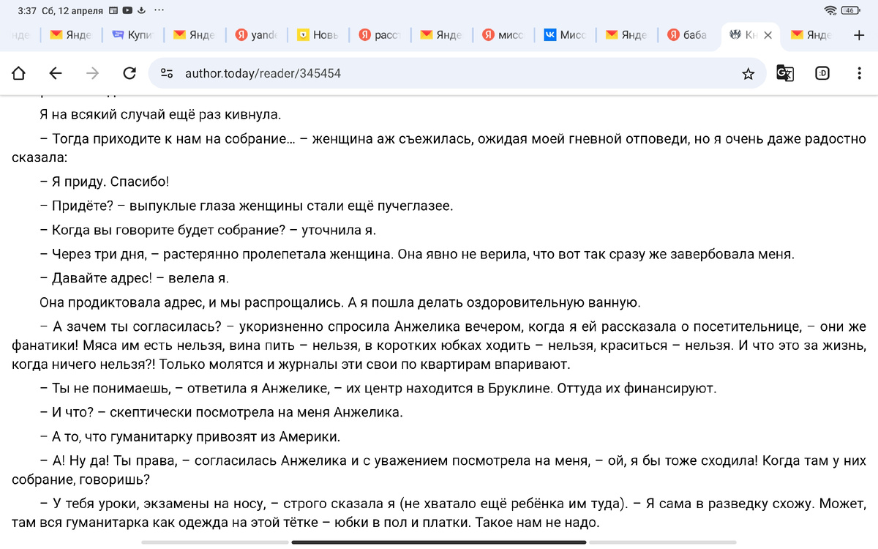Switch to the VK "Мисс" tab
Viewport: 878px width, 549px height.
565,35
